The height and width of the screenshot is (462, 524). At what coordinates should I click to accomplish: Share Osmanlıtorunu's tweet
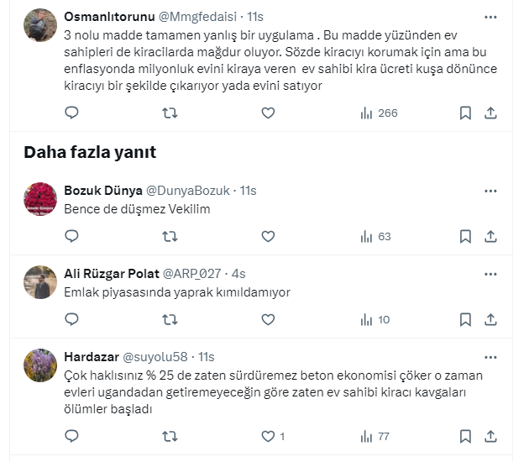[x=491, y=113]
